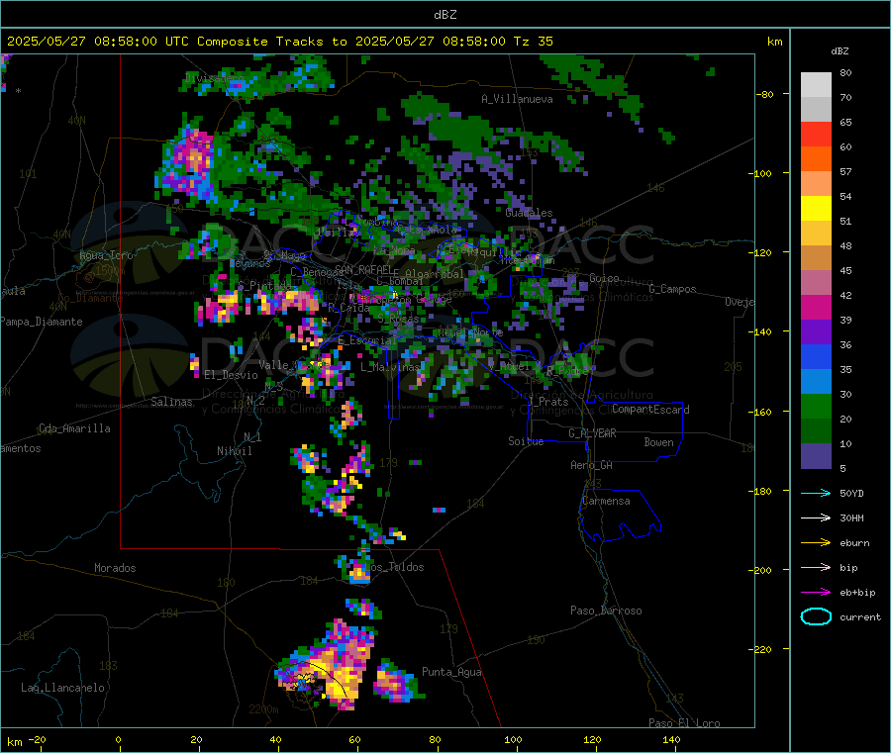
Task: Click the 'G_ALVEAR' map label
Action: (x=592, y=433)
